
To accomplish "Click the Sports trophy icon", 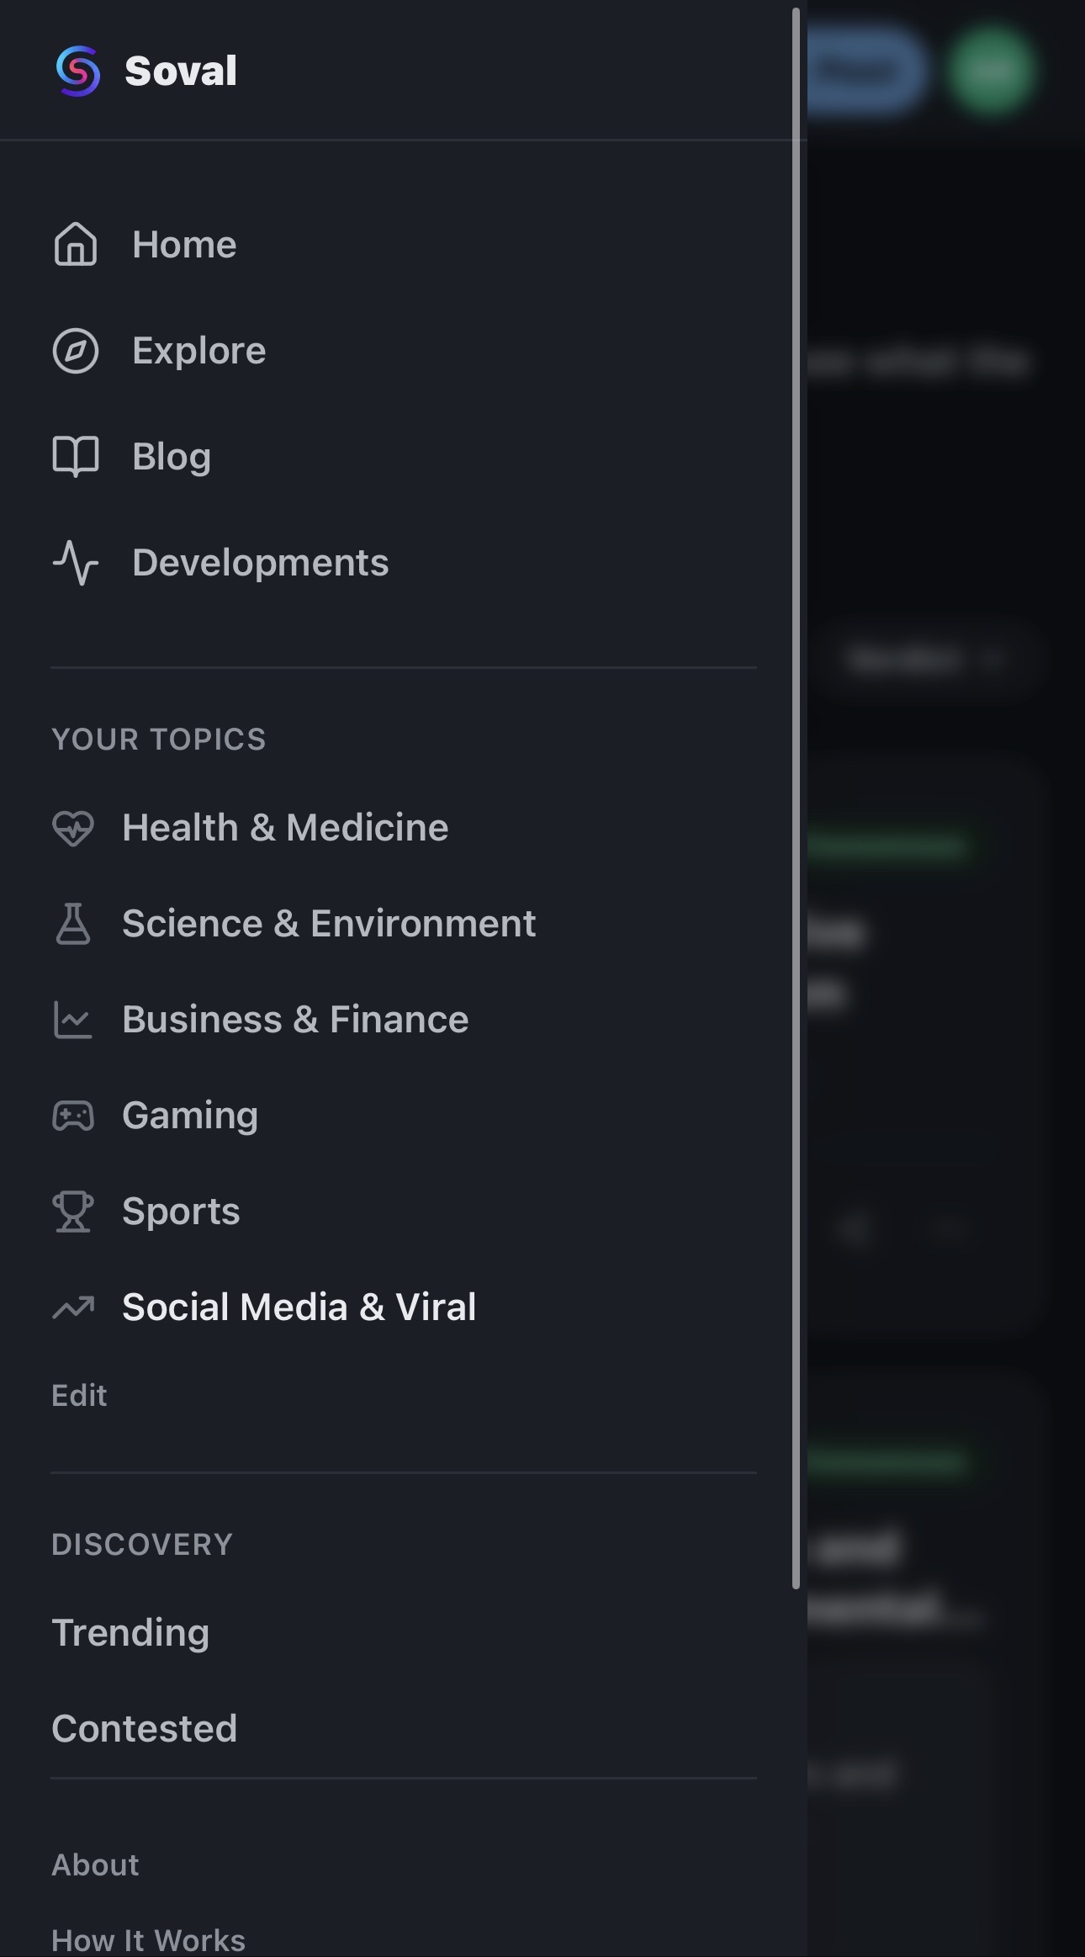I will coord(73,1212).
